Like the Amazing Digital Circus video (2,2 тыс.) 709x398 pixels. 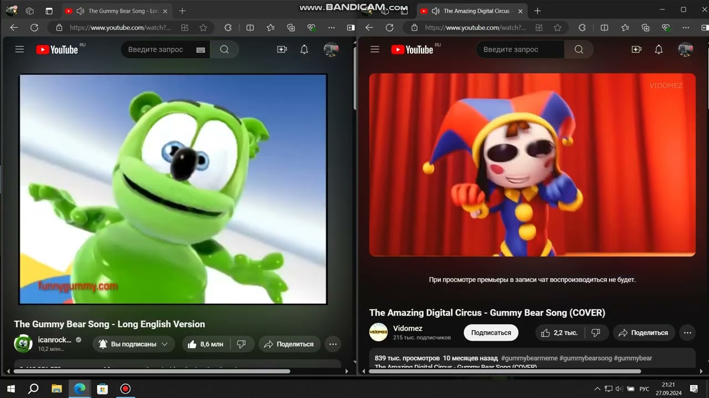click(x=559, y=332)
